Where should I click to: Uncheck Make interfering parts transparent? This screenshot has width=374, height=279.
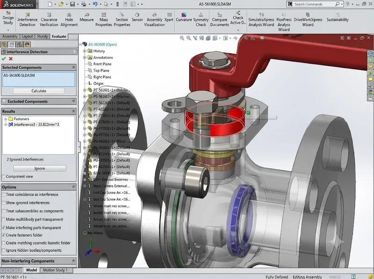pyautogui.click(x=4, y=228)
